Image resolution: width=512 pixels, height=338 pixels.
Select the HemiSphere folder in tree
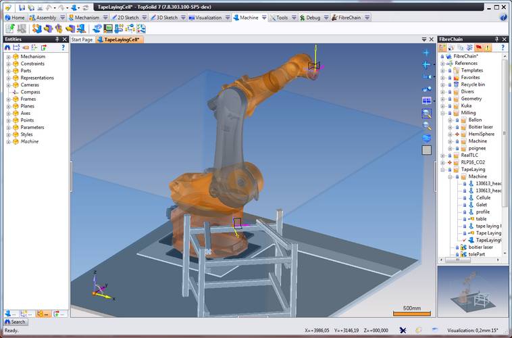tap(482, 134)
